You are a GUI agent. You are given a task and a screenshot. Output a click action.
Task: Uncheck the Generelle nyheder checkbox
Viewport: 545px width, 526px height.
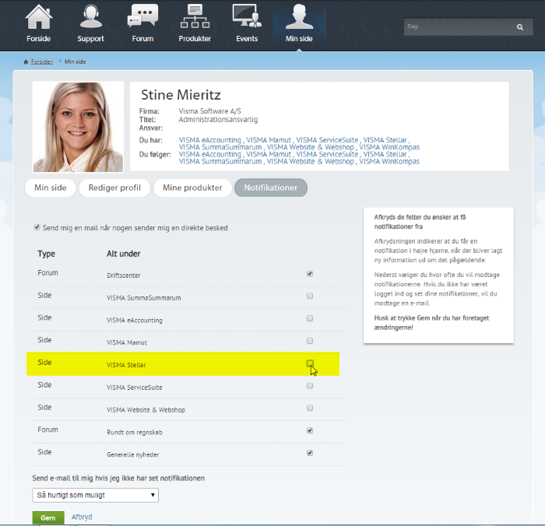[310, 453]
